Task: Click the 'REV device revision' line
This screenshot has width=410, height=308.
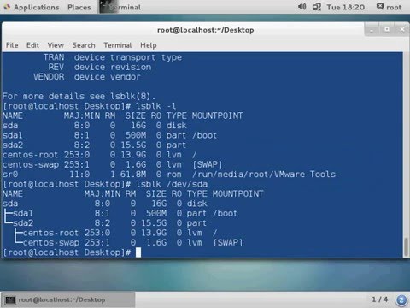Action: point(99,67)
